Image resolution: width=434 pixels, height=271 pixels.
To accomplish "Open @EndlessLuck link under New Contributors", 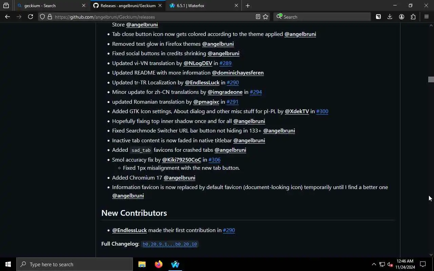I will coord(130,230).
